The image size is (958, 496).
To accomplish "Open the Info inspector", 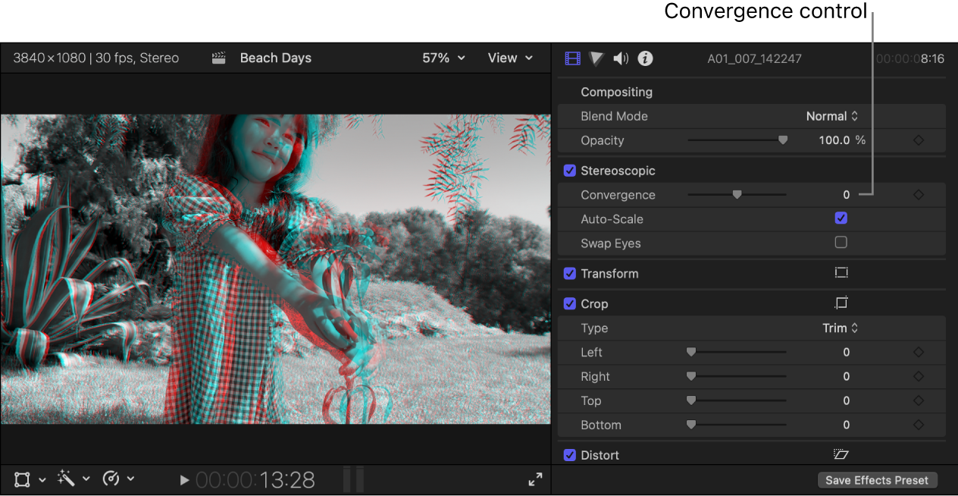I will coord(645,58).
